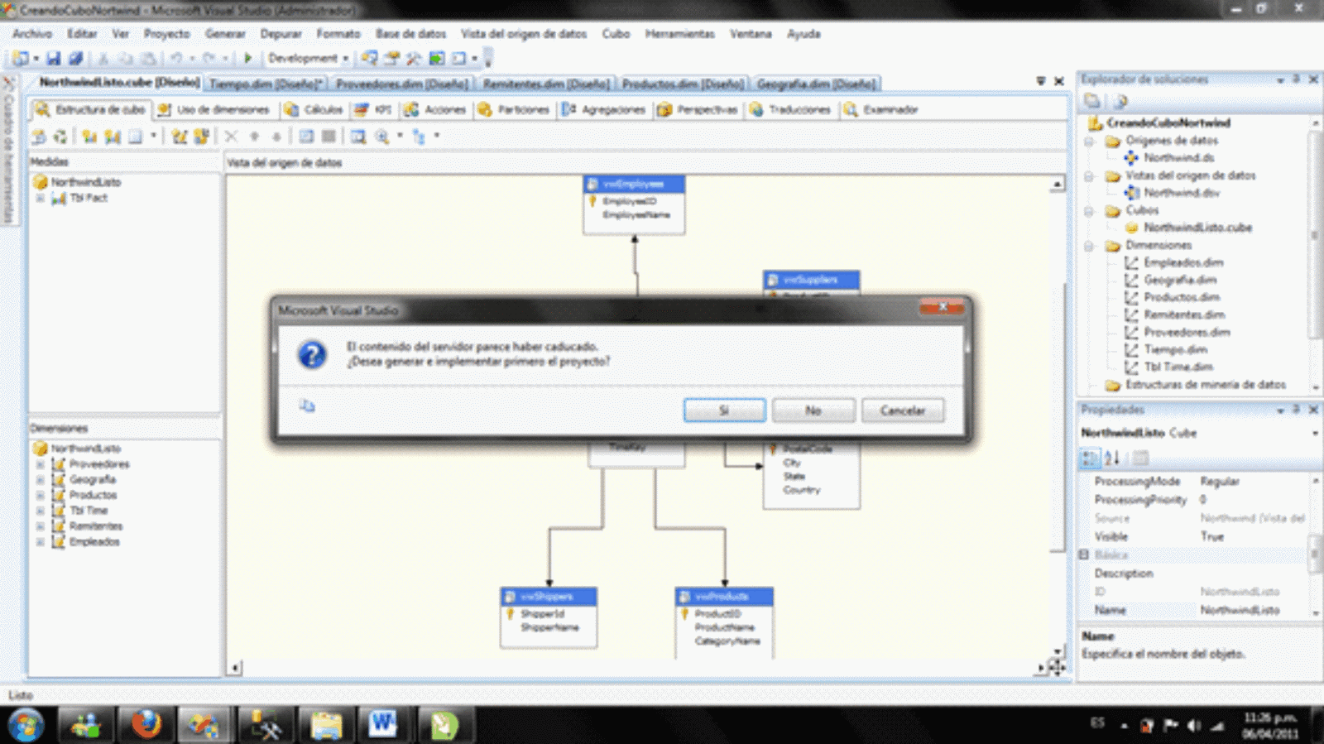Open the Particiones tab

pos(513,109)
